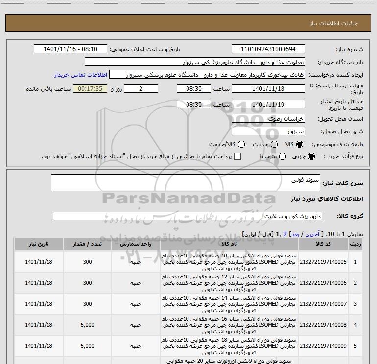
Task: Open the اطلاعات تماس خریدار link
Action: [x=81, y=75]
